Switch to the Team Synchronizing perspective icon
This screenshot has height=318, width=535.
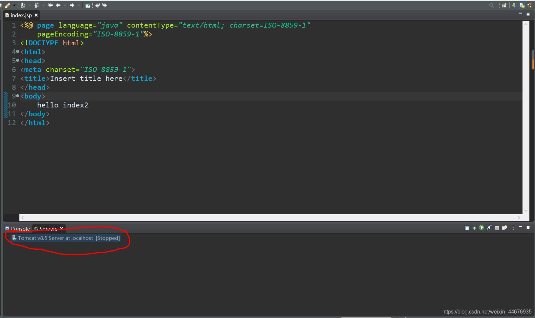coord(530,5)
